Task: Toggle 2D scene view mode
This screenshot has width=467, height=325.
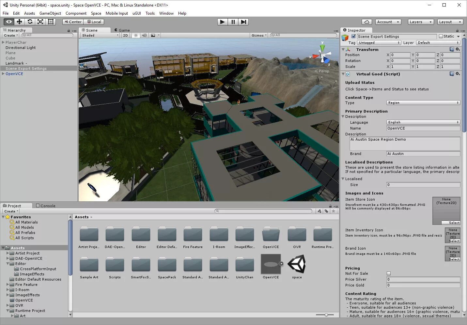Action: [x=125, y=35]
